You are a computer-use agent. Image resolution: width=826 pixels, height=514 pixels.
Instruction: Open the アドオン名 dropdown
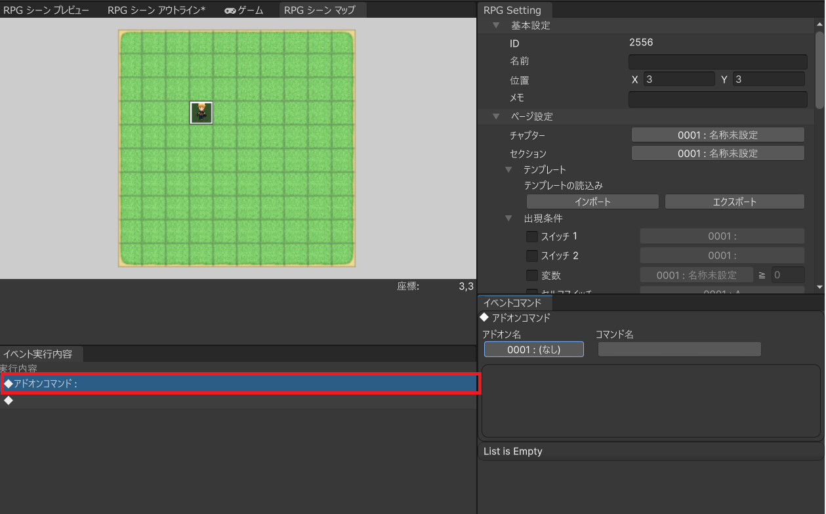533,349
